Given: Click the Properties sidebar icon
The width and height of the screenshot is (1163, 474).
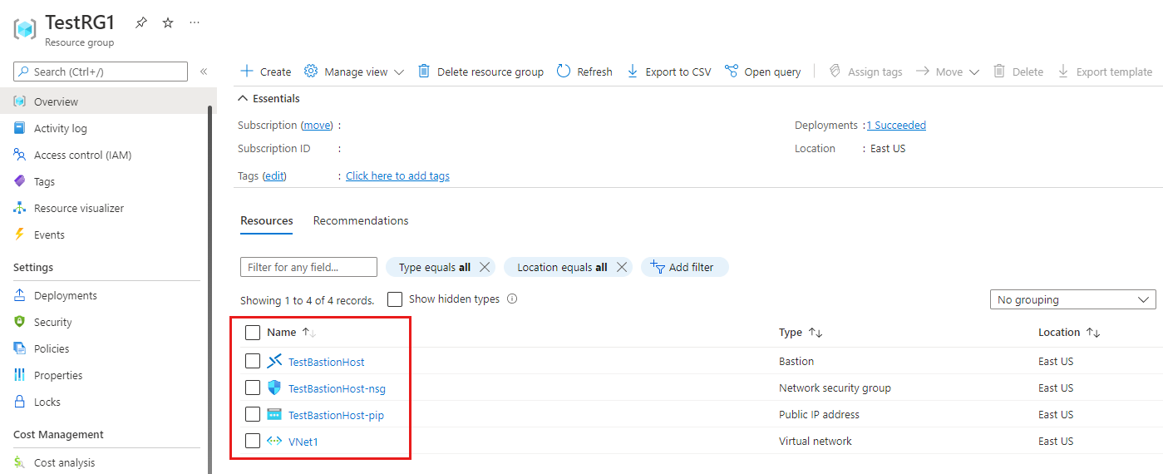Looking at the screenshot, I should pyautogui.click(x=20, y=375).
